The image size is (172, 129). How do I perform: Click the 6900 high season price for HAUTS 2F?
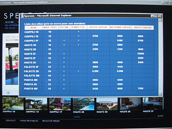(141, 58)
